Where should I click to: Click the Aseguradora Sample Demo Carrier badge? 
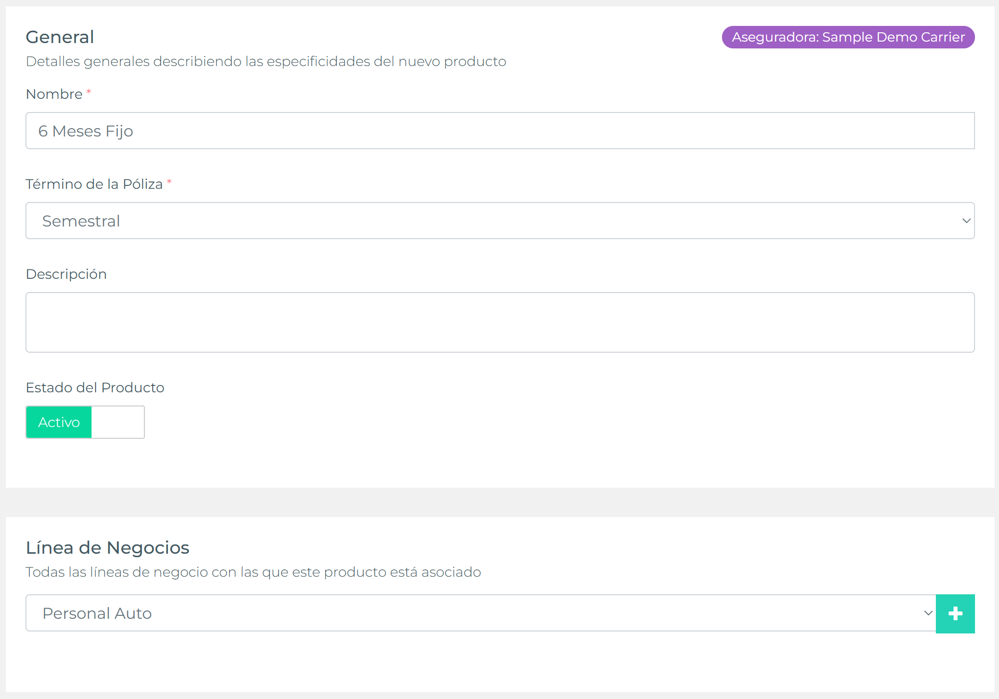(x=848, y=37)
